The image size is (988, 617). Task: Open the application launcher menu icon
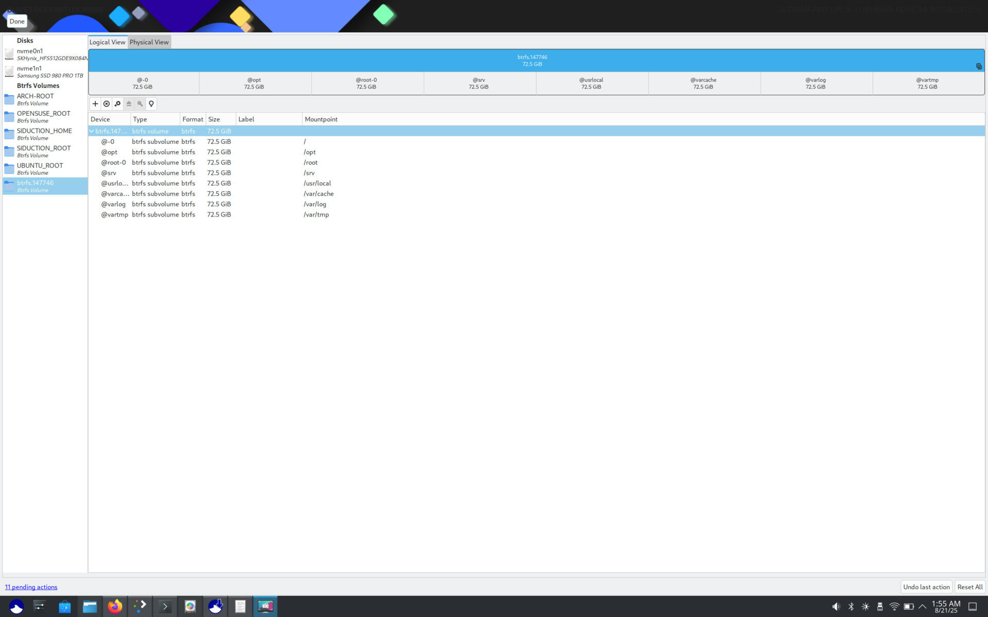[x=16, y=607]
